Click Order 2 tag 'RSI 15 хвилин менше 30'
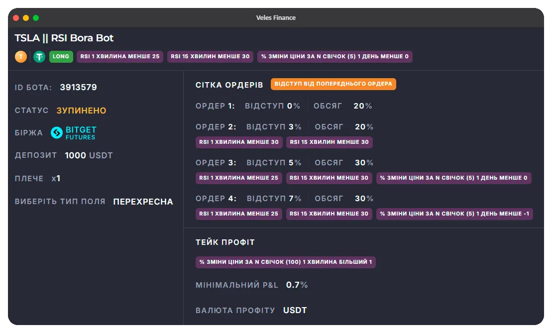Image resolution: width=552 pixels, height=333 pixels. coord(329,142)
